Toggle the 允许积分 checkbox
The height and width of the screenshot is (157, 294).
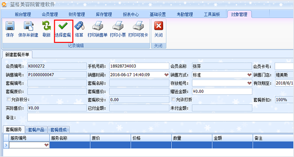(8, 99)
